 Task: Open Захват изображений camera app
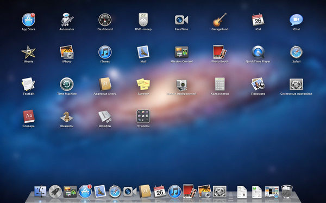click(181, 84)
